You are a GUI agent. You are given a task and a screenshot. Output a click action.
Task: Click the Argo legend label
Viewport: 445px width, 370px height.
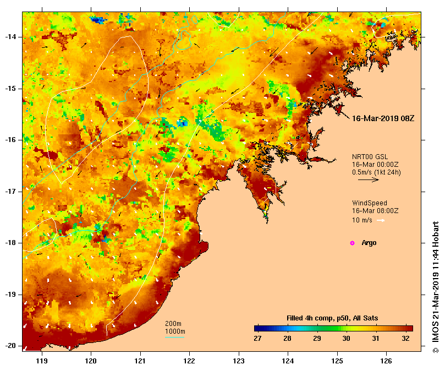pyautogui.click(x=369, y=243)
